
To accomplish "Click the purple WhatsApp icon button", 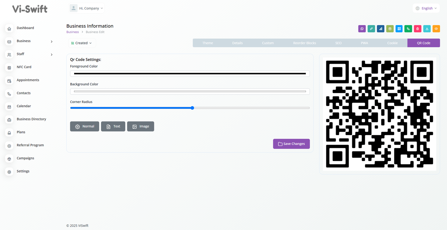I will [362, 29].
